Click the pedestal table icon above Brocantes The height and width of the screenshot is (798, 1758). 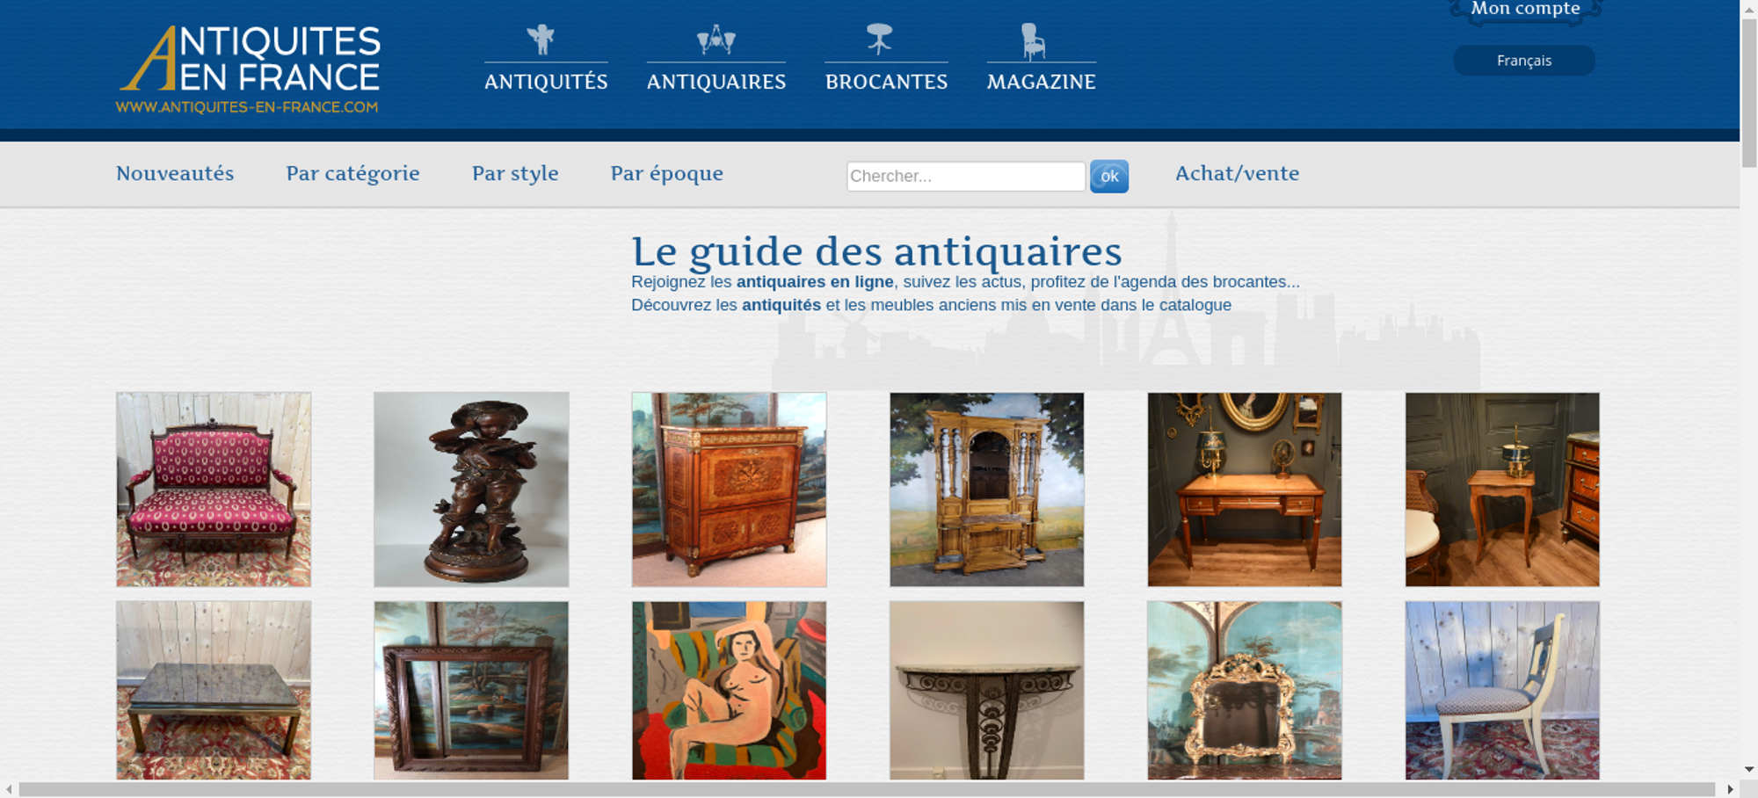[879, 39]
